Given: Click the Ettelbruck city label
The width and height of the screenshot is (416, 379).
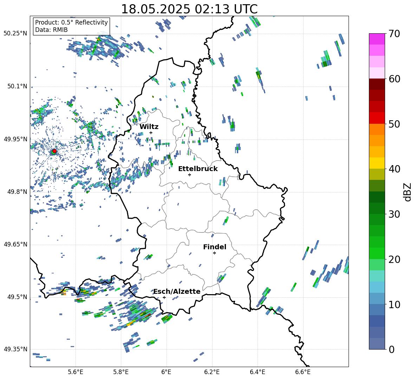Looking at the screenshot, I should (x=198, y=169).
